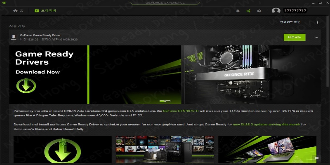Screen dimensions: 330x165
Task: Maximize the GeForce Experience window
Action: (320, 2)
